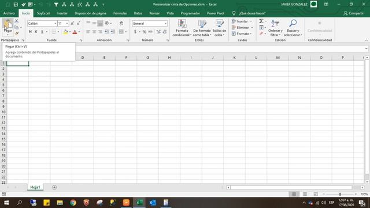Cut selection with the scissors icon
This screenshot has height=208, width=370.
(17, 21)
